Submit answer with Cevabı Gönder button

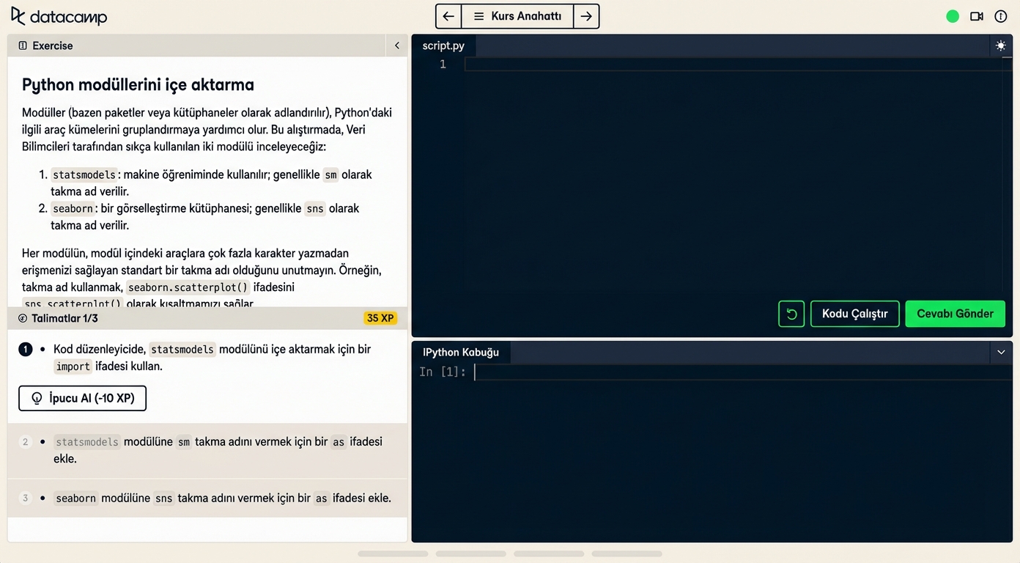955,314
